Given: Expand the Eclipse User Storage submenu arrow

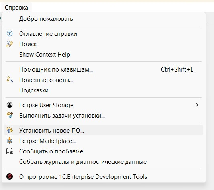Looking at the screenshot, I should point(197,105).
